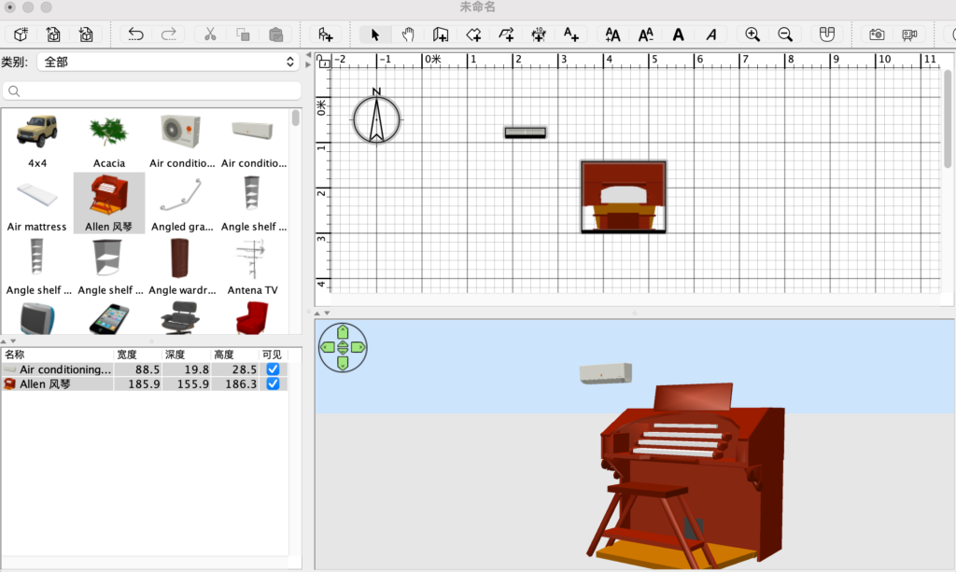Select the Pan hand tool
956x572 pixels.
(x=407, y=35)
